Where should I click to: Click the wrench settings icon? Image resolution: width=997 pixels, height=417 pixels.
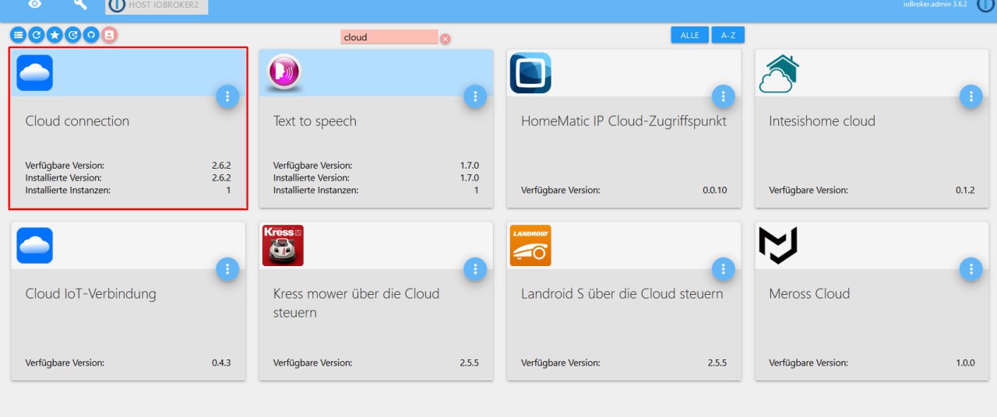tap(80, 4)
